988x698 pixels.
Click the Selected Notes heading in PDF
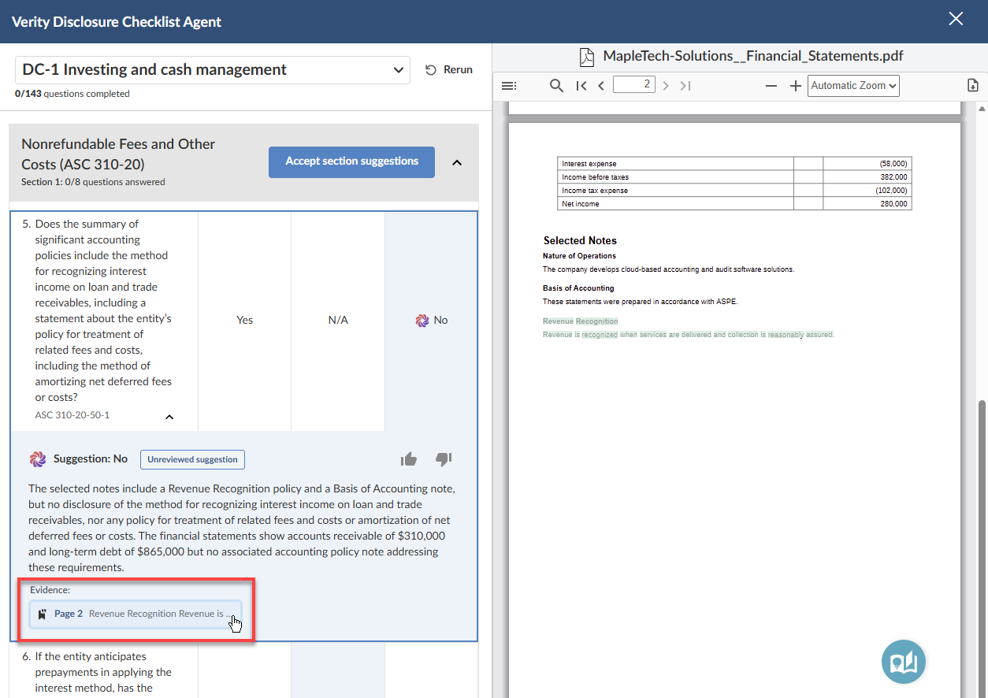point(580,240)
